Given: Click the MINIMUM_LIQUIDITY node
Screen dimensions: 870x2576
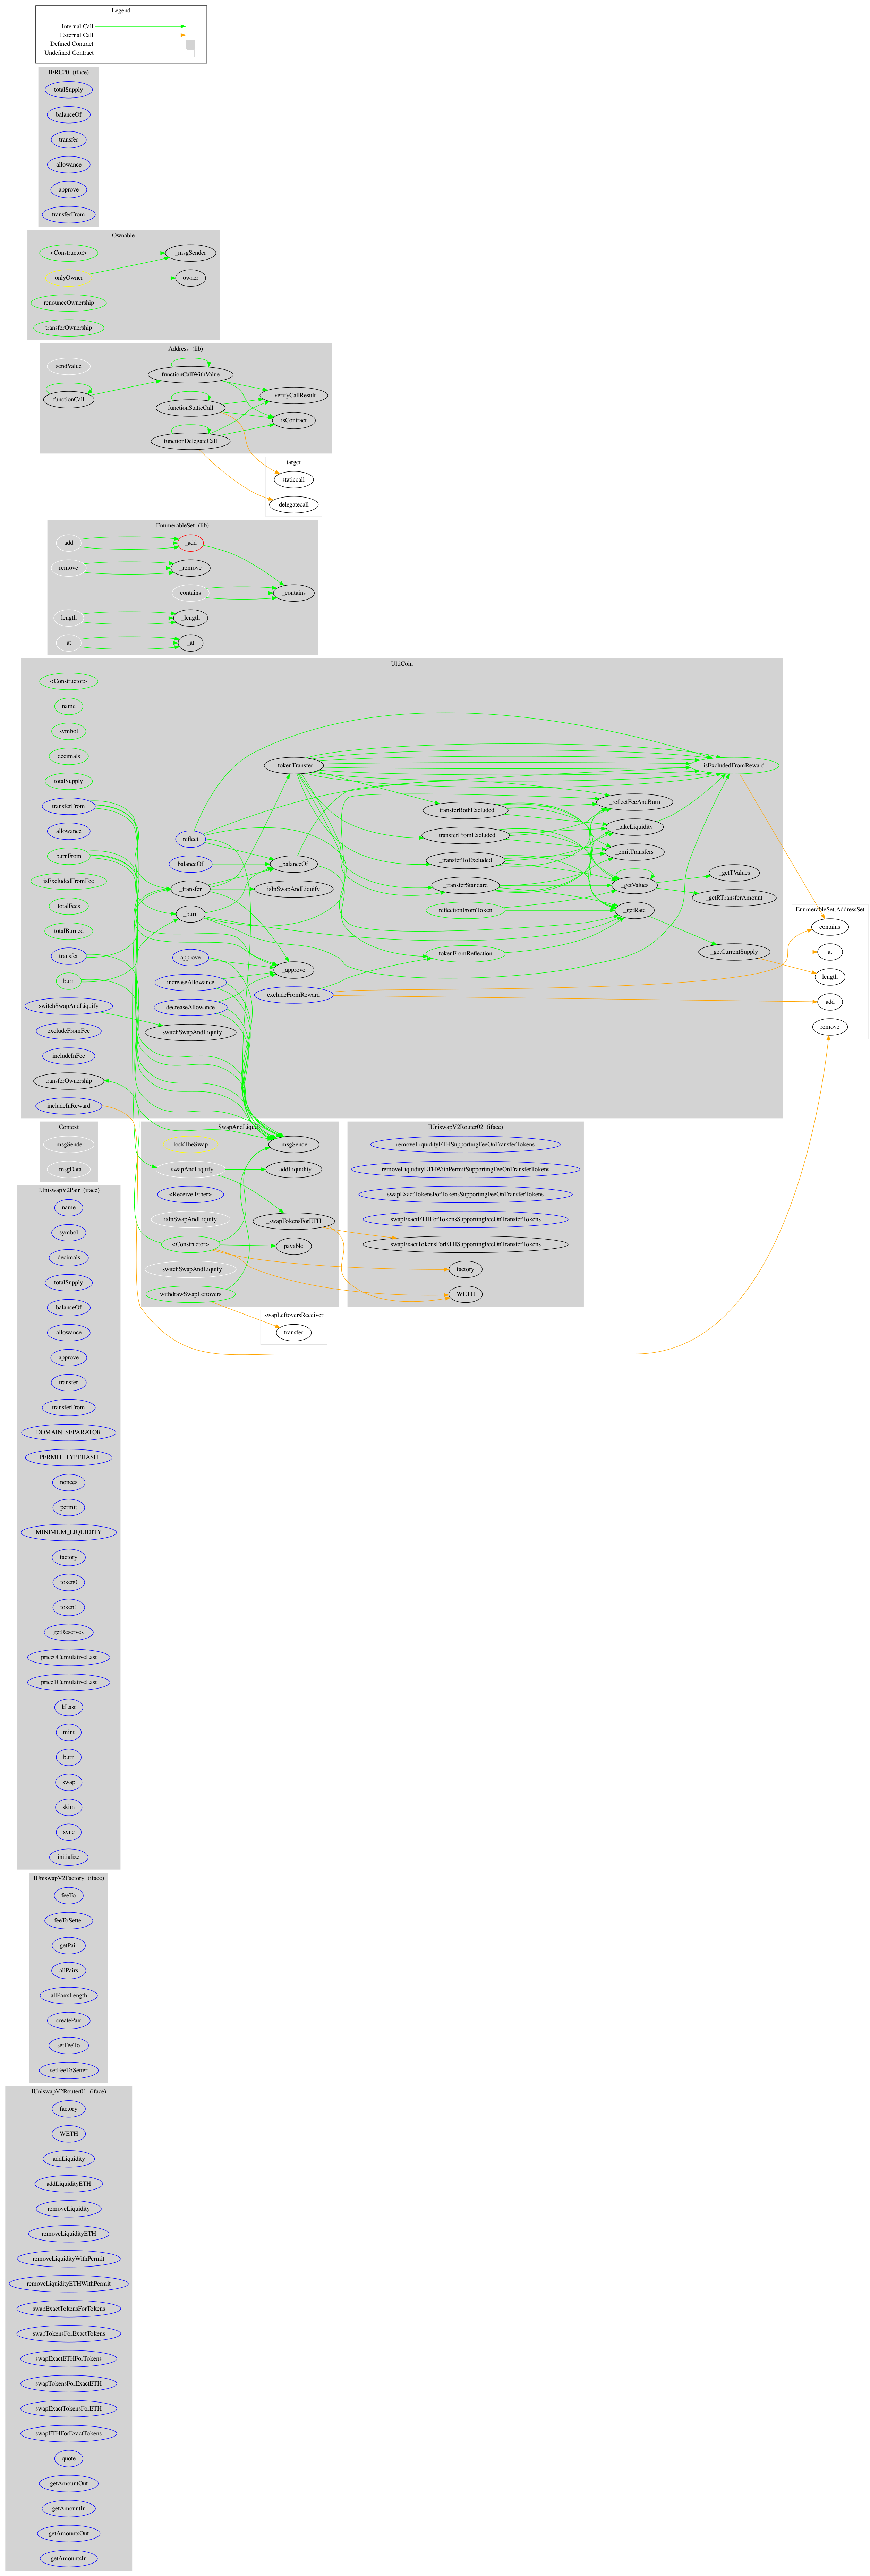Looking at the screenshot, I should 68,1532.
